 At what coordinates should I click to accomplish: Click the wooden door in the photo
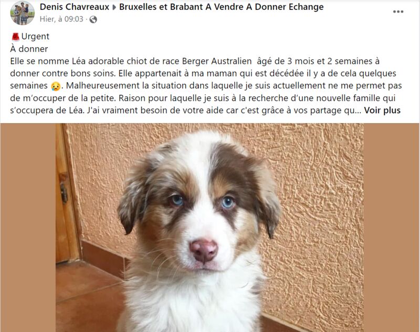67,193
